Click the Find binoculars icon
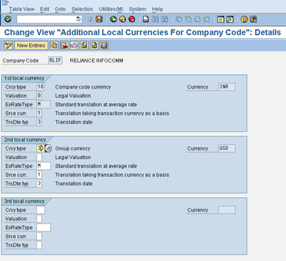Image resolution: width=286 pixels, height=261 pixels. (x=155, y=19)
